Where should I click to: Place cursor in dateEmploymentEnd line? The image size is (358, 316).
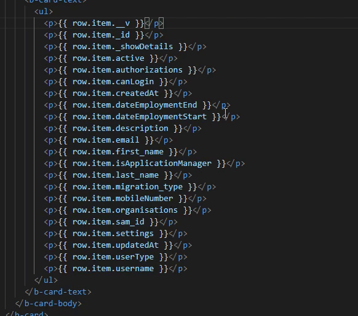pos(137,105)
